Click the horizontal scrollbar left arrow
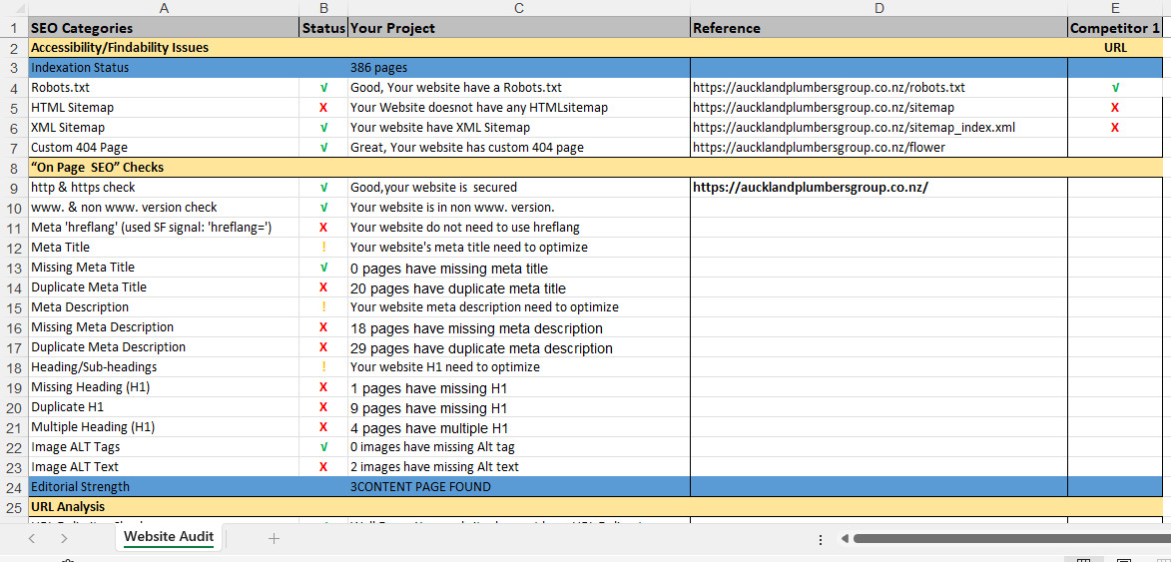Image resolution: width=1171 pixels, height=562 pixels. 845,539
